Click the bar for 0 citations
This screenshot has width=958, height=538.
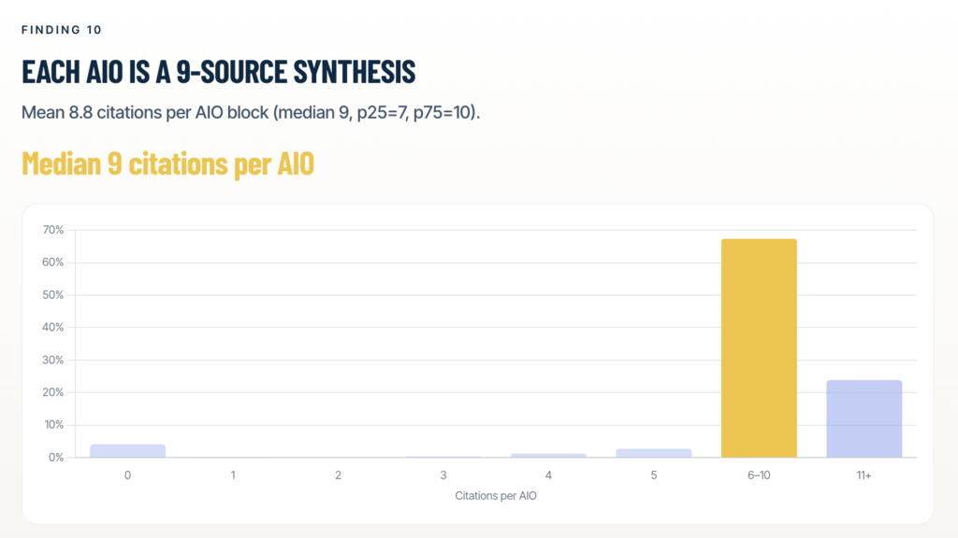pyautogui.click(x=127, y=451)
